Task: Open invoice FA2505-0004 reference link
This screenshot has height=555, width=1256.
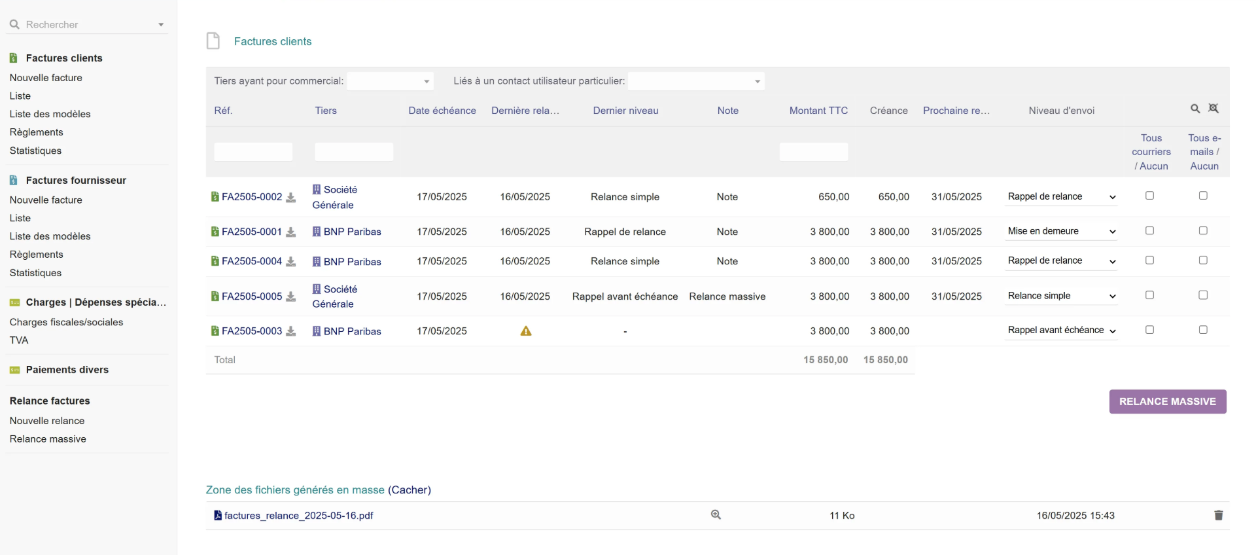Action: (251, 261)
